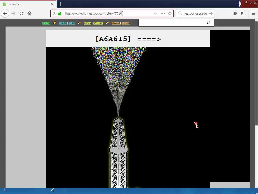This screenshot has height=194, width=258.
Task: Open the GAMES link
Action: click(98, 23)
